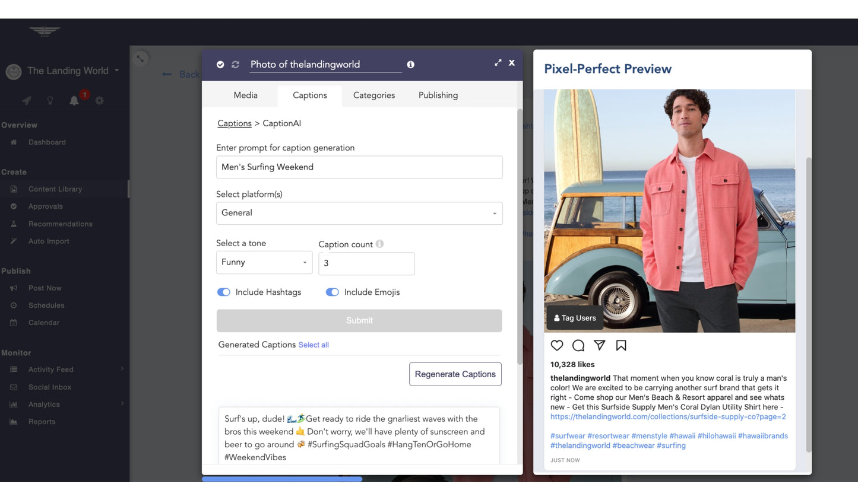Open notifications bell with red badge
Image resolution: width=858 pixels, height=500 pixels.
pos(74,100)
